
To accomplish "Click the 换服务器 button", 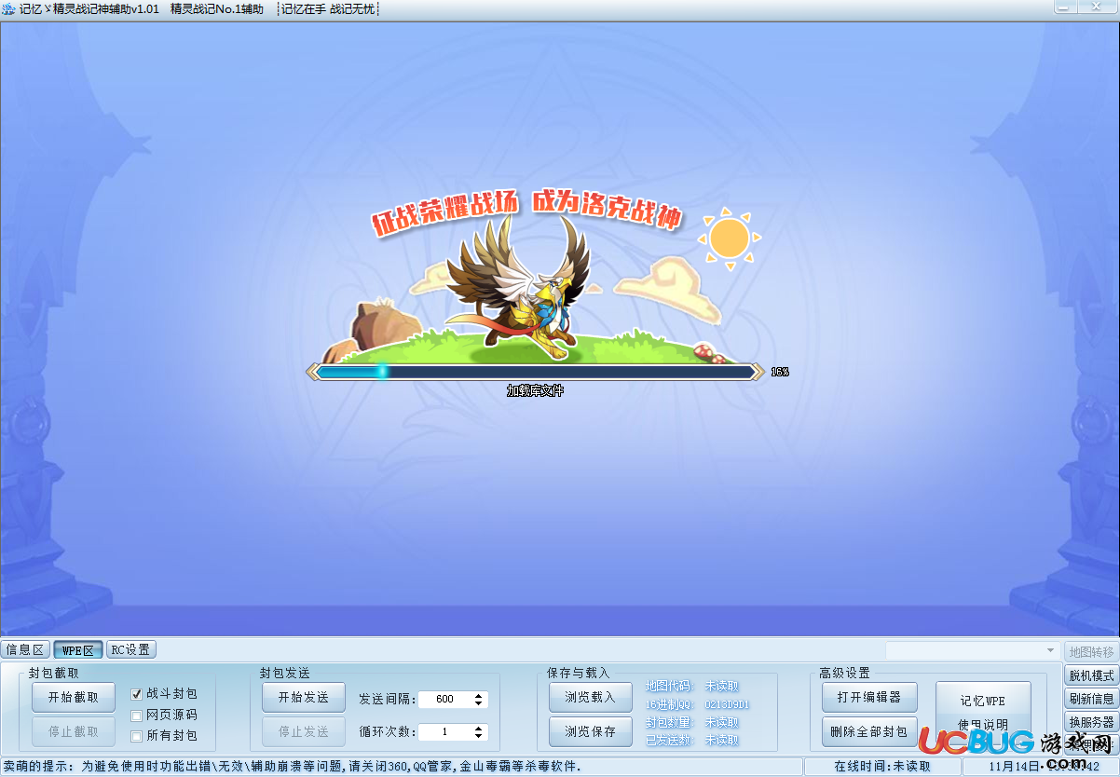I will tap(1091, 722).
